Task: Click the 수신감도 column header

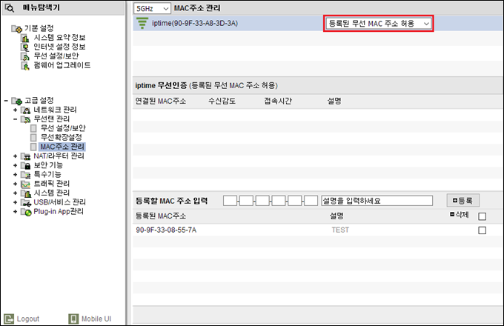Action: tap(222, 102)
